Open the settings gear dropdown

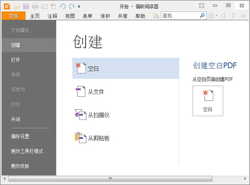pyautogui.click(x=213, y=16)
